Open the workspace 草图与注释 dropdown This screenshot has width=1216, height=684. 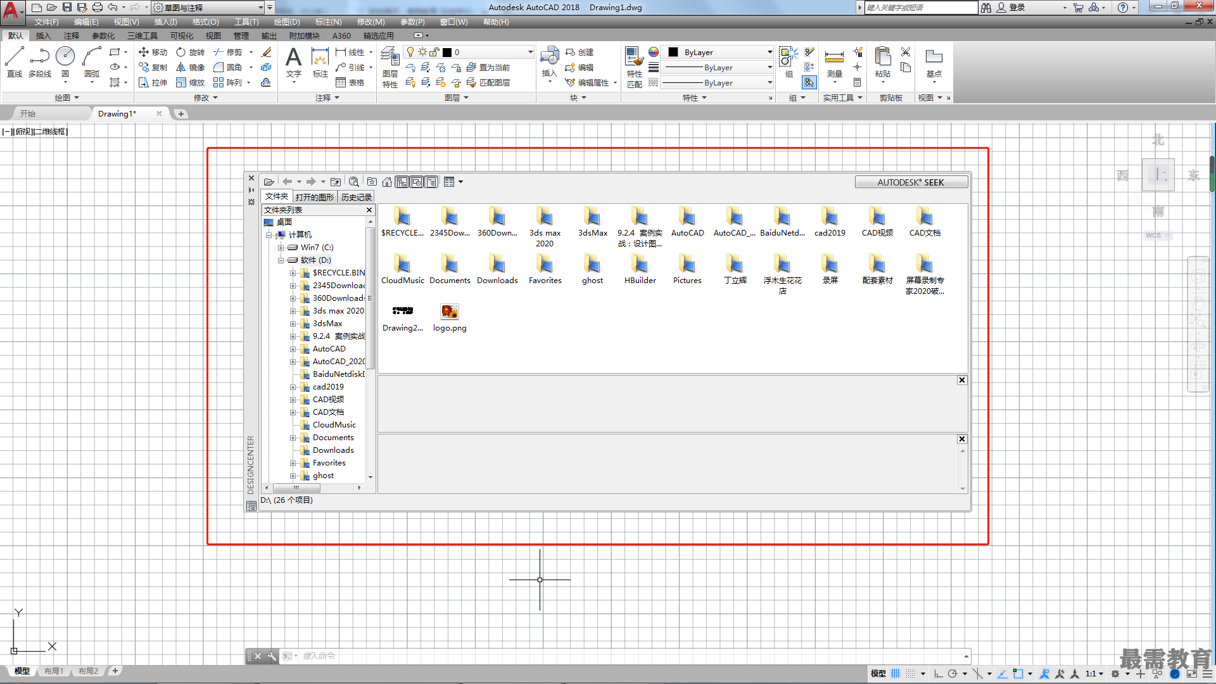[260, 8]
